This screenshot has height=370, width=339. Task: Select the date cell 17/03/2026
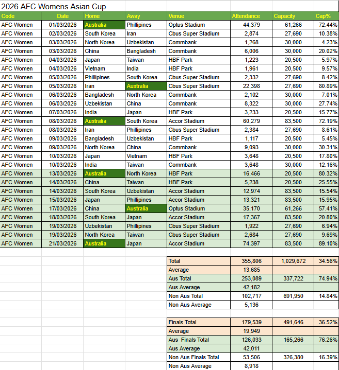pos(62,208)
